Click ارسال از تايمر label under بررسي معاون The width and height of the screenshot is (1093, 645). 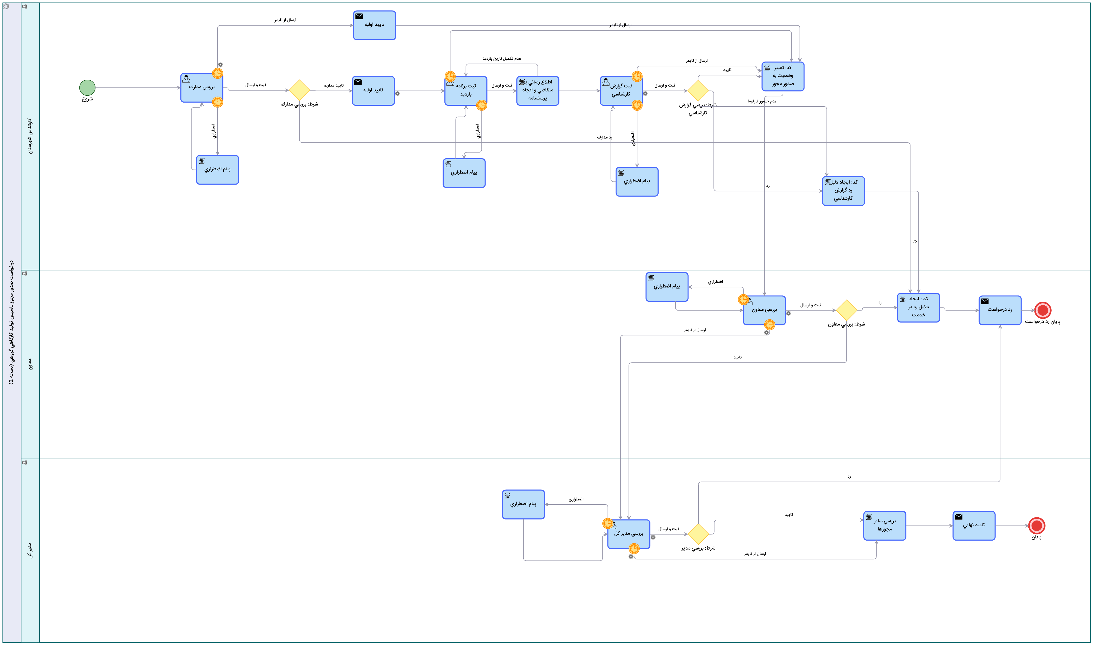695,330
